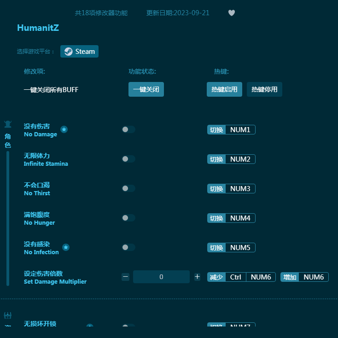This screenshot has height=338, width=338.
Task: Toggle the No Hunger switch
Action: click(x=128, y=218)
